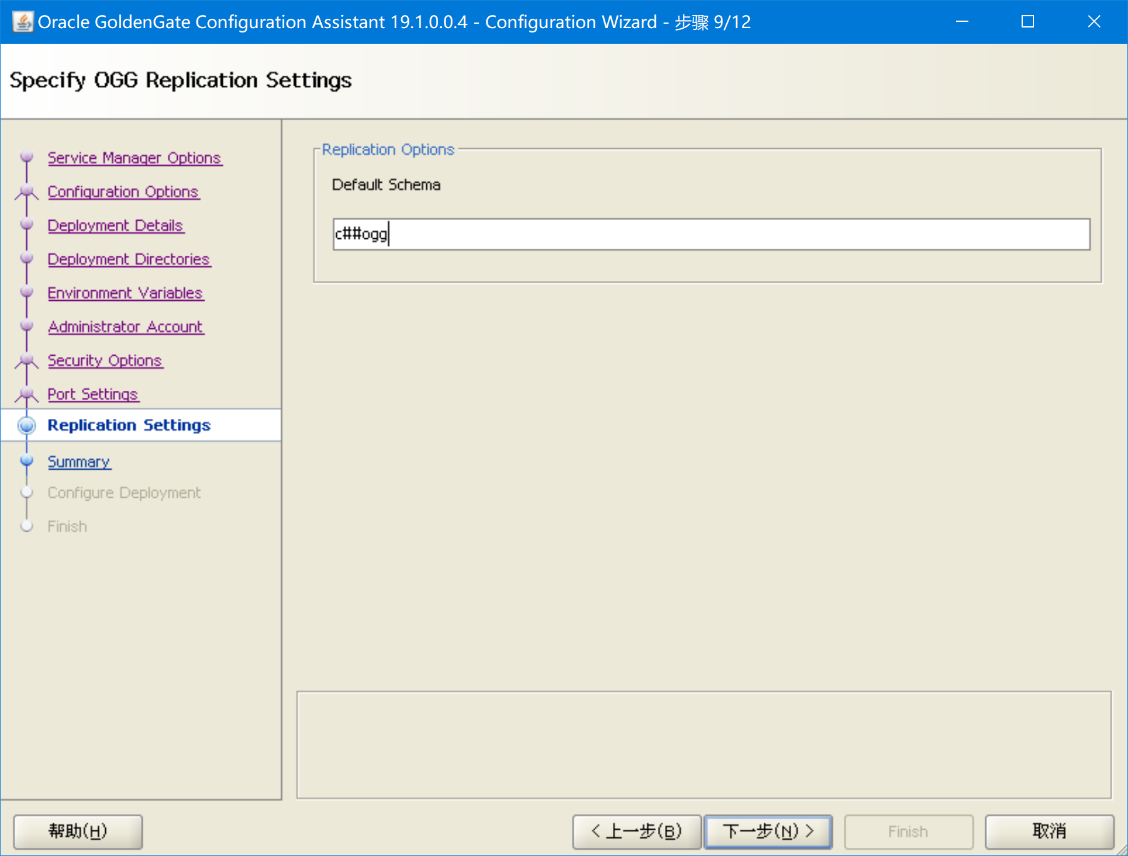1128x856 pixels.
Task: Click the Summary step bullet
Action: pos(26,461)
